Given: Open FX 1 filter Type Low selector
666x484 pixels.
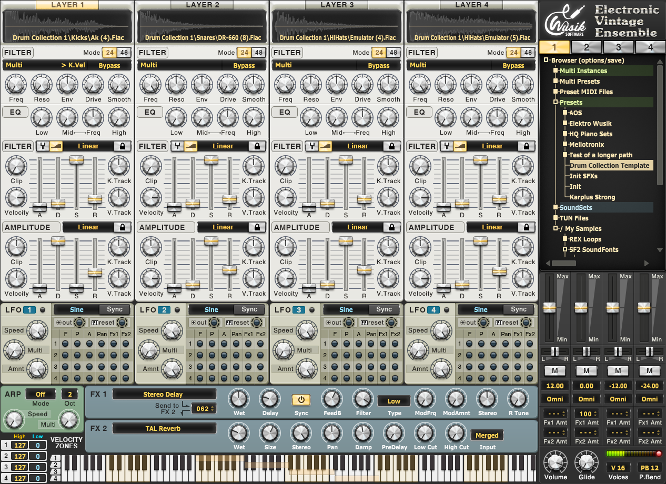Looking at the screenshot, I should (394, 401).
